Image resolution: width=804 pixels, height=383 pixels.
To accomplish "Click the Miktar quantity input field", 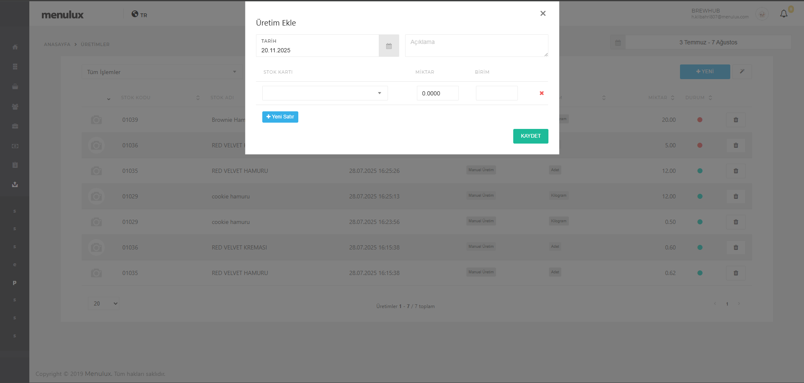I will click(437, 93).
